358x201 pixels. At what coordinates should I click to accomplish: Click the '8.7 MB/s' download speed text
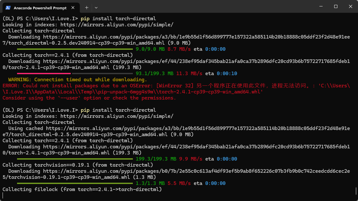pyautogui.click(x=179, y=49)
